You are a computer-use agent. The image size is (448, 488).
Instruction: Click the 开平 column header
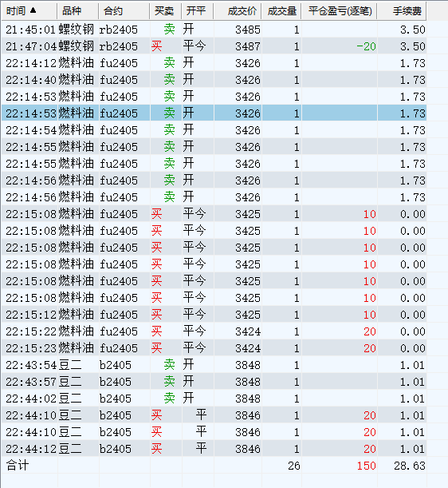(198, 11)
